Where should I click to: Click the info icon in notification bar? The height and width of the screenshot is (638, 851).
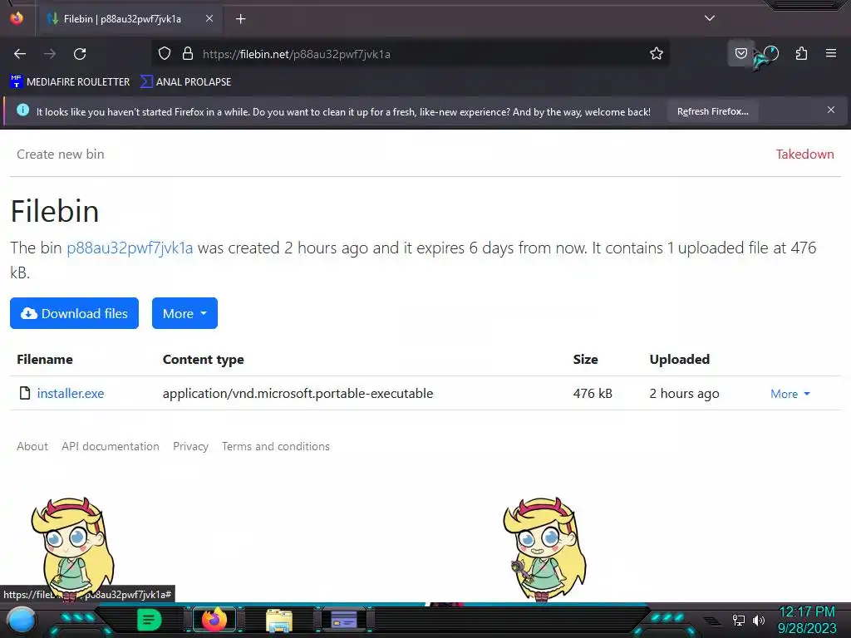click(22, 110)
